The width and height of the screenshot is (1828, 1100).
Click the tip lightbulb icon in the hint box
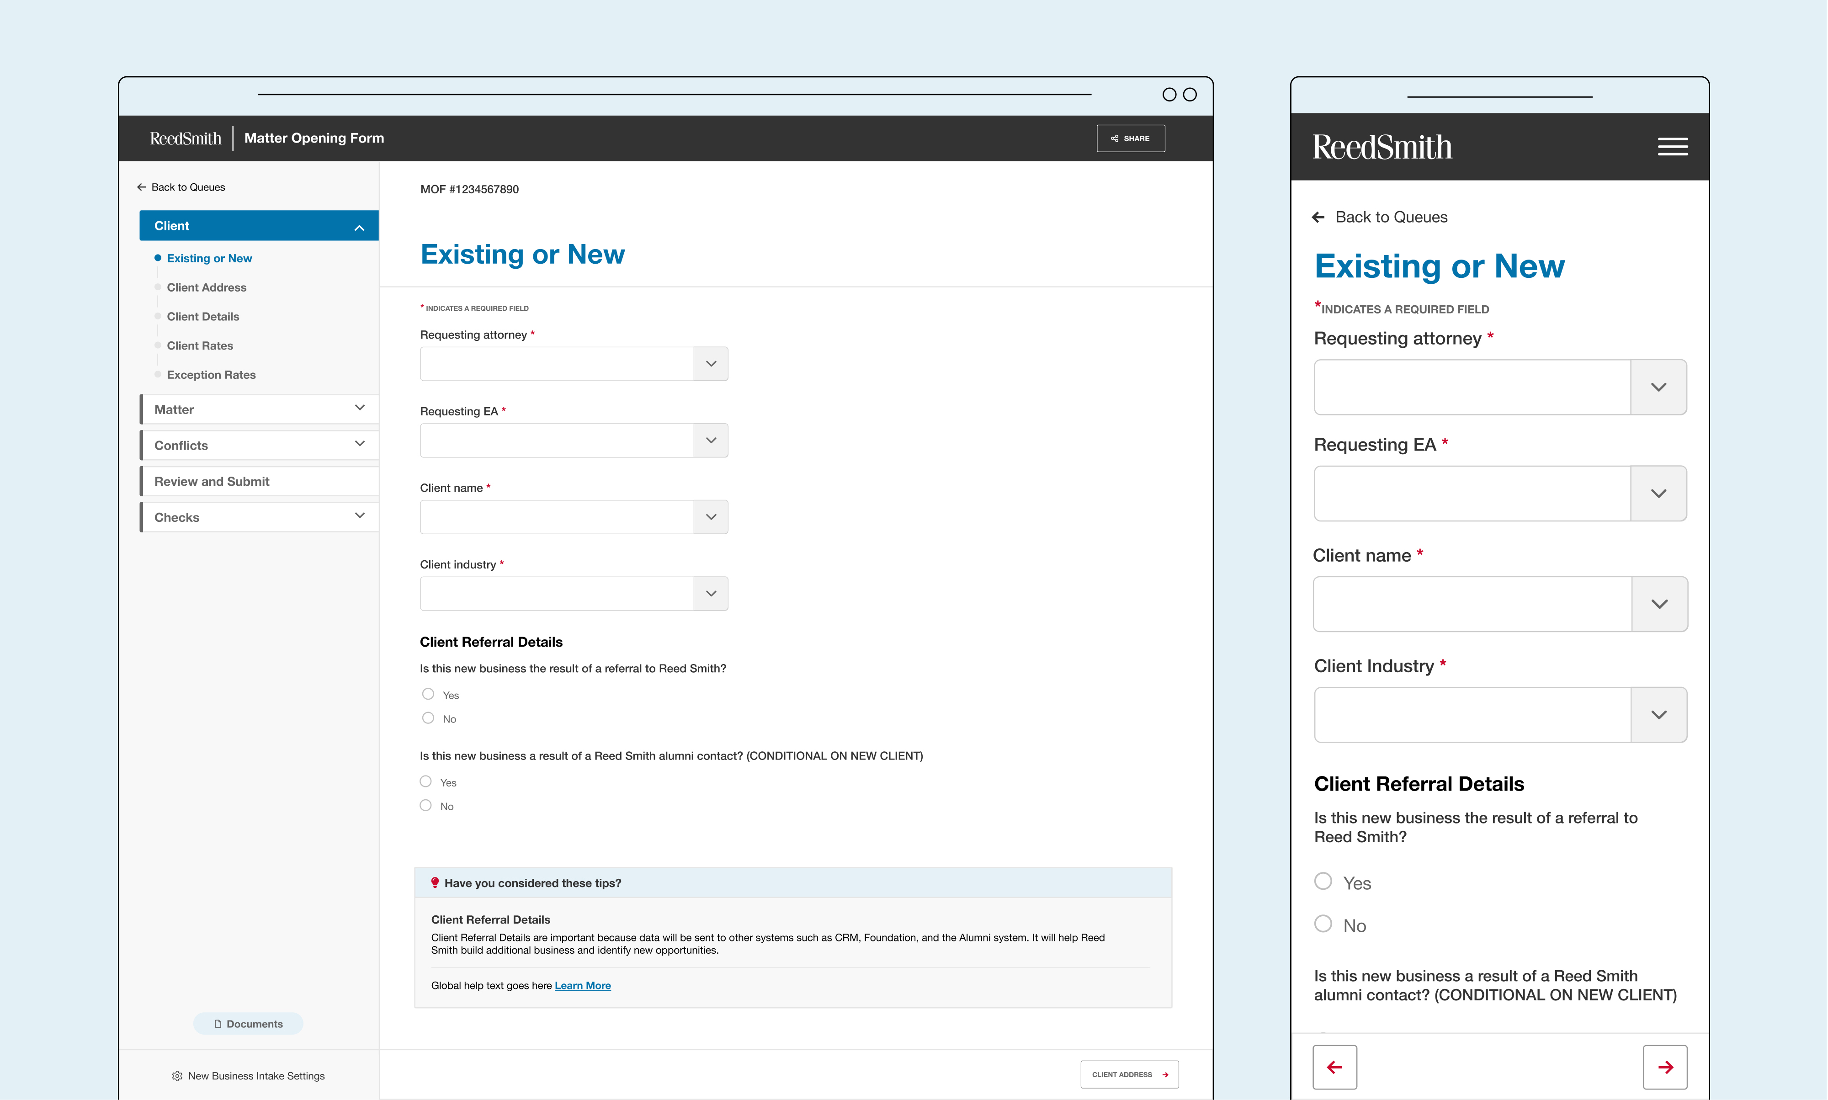tap(436, 882)
